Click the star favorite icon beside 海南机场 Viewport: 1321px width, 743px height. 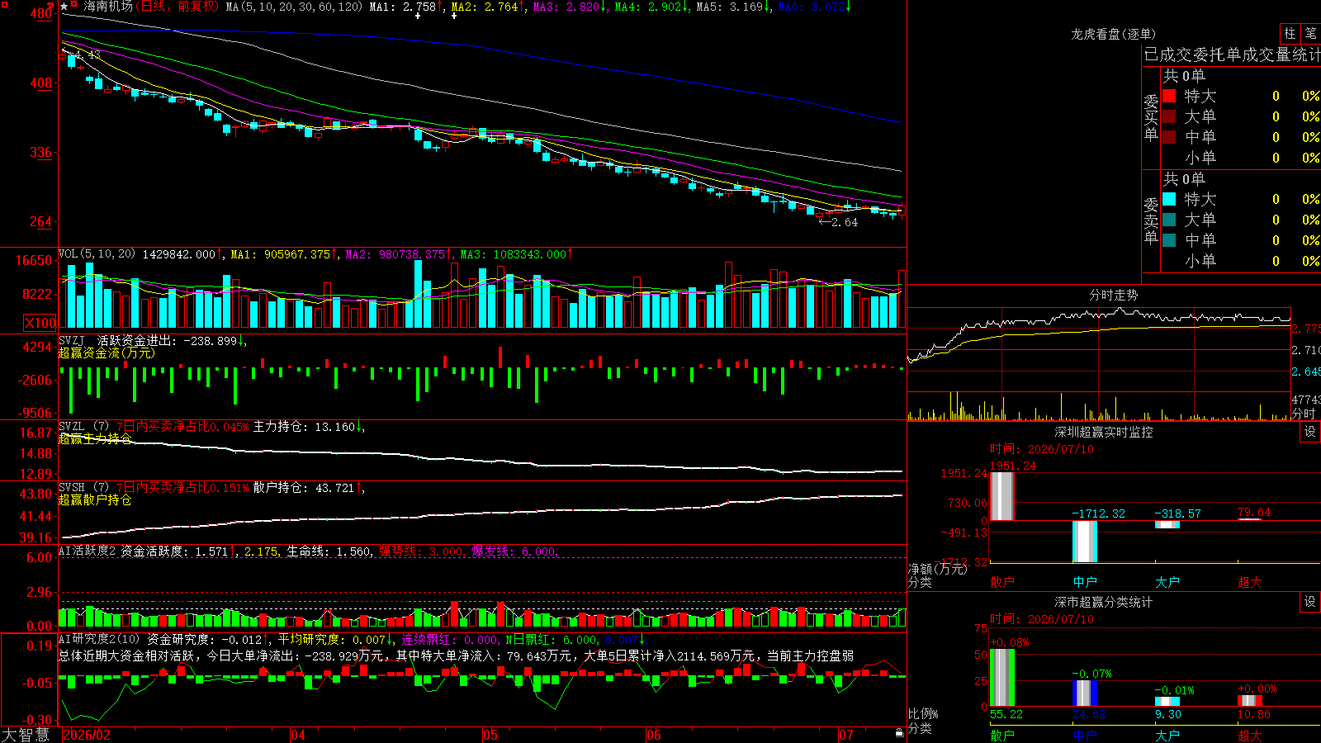coord(64,7)
